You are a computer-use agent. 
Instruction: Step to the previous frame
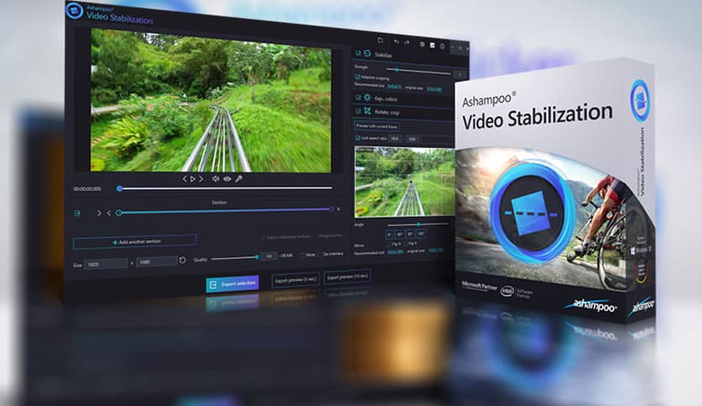[185, 179]
